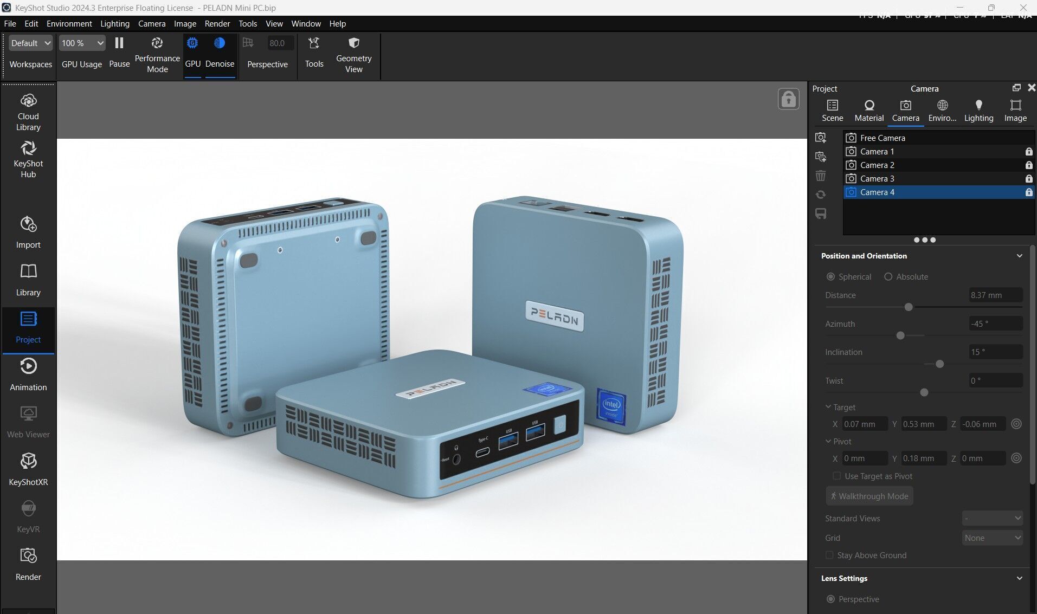Switch to the Image tab in Project panel
Screen dimensions: 1037x614
click(1015, 111)
